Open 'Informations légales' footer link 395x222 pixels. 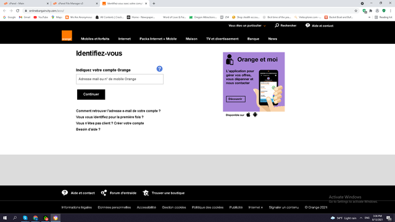point(77,207)
